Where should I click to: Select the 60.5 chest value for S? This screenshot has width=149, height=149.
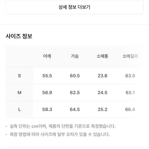[x=75, y=76]
